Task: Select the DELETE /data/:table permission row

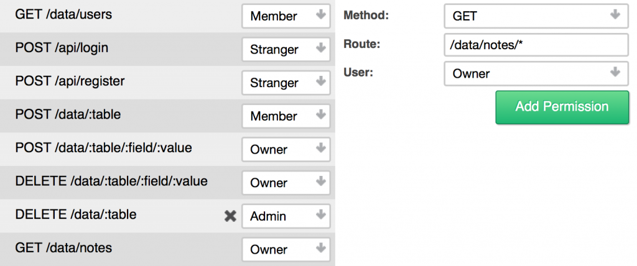Action: [x=167, y=216]
